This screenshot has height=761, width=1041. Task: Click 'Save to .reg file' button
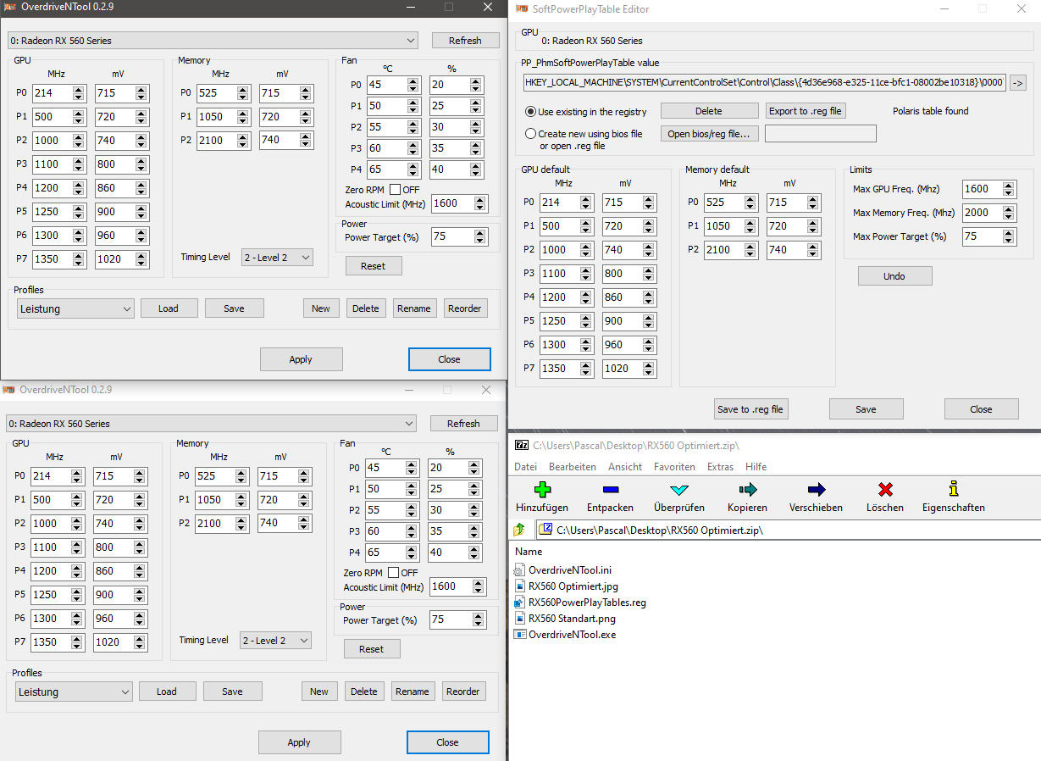pos(750,409)
